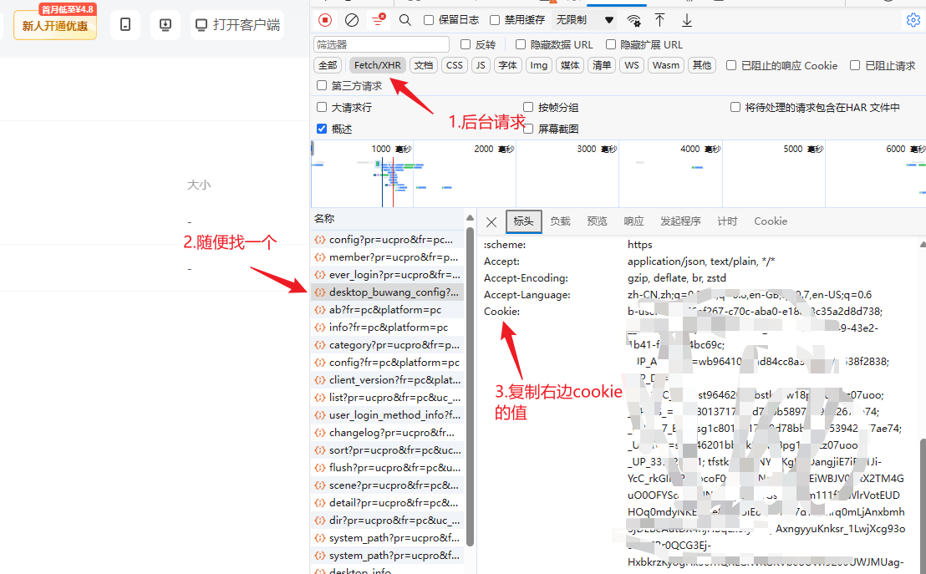Click the export HAR download arrow icon
Screen dimensions: 926x574
687,20
